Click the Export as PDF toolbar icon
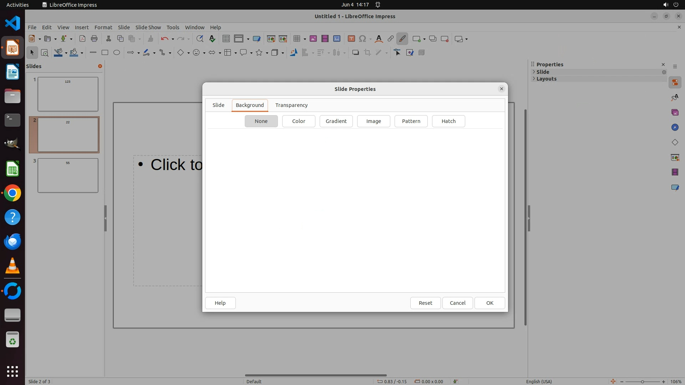Screen dimensions: 685x385 82,39
